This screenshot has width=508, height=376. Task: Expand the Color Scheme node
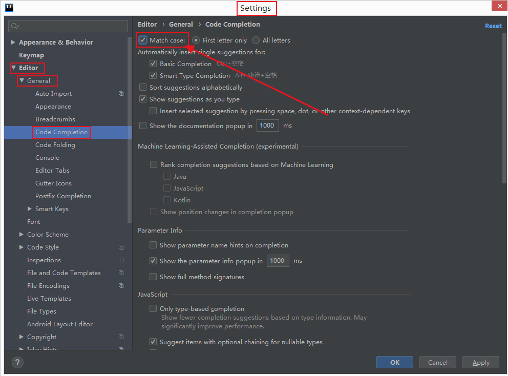click(22, 234)
